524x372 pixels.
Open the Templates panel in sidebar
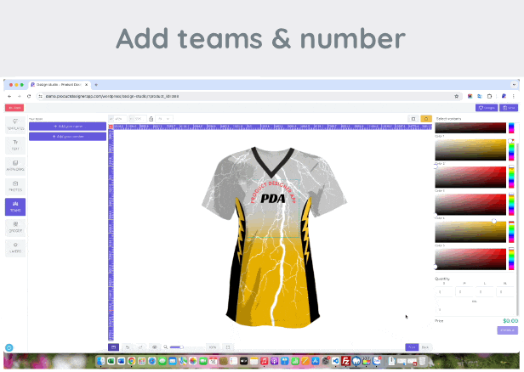coord(15,125)
